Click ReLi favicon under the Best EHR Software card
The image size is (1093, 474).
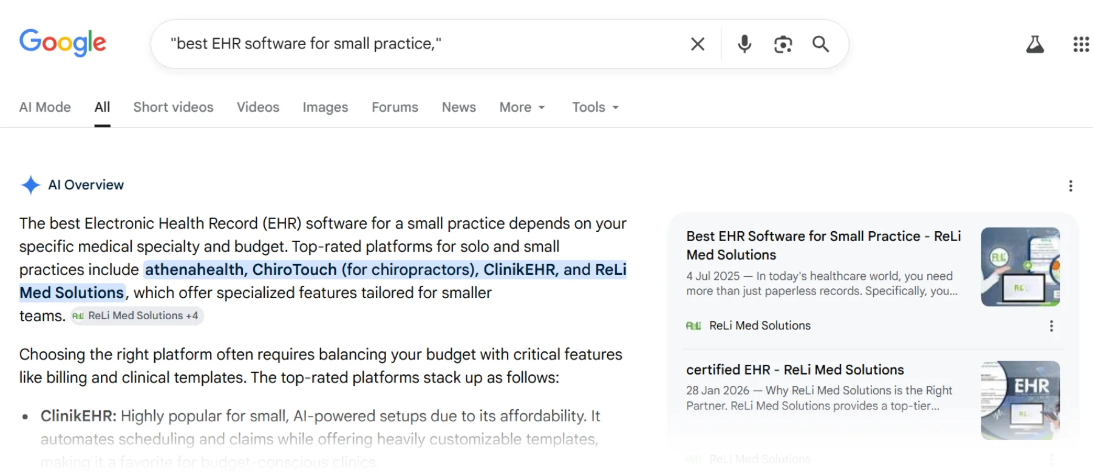[693, 326]
